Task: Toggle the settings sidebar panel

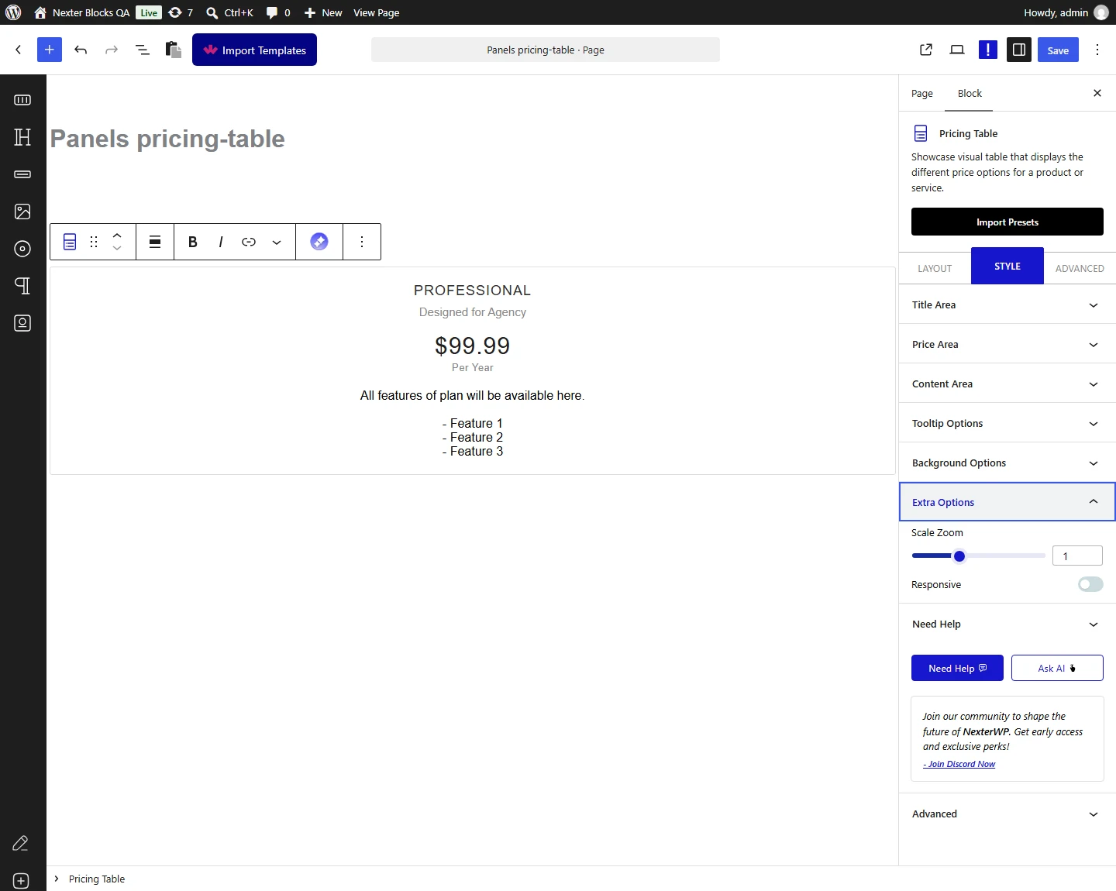Action: 1019,50
